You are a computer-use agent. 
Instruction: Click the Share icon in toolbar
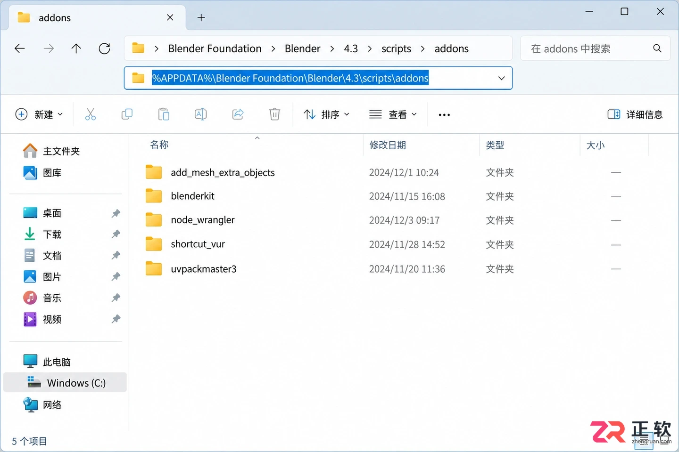238,114
